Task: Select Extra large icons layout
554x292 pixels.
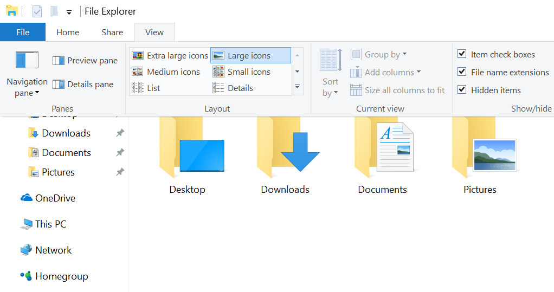Action: (170, 55)
